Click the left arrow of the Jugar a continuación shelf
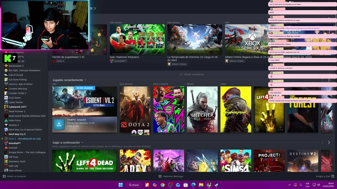Viewport: 337px width, 189px height. [323, 143]
